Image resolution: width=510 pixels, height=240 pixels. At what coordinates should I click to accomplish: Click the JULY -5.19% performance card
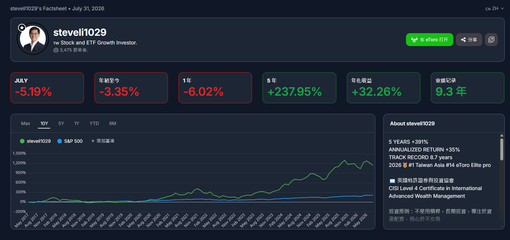(47, 88)
